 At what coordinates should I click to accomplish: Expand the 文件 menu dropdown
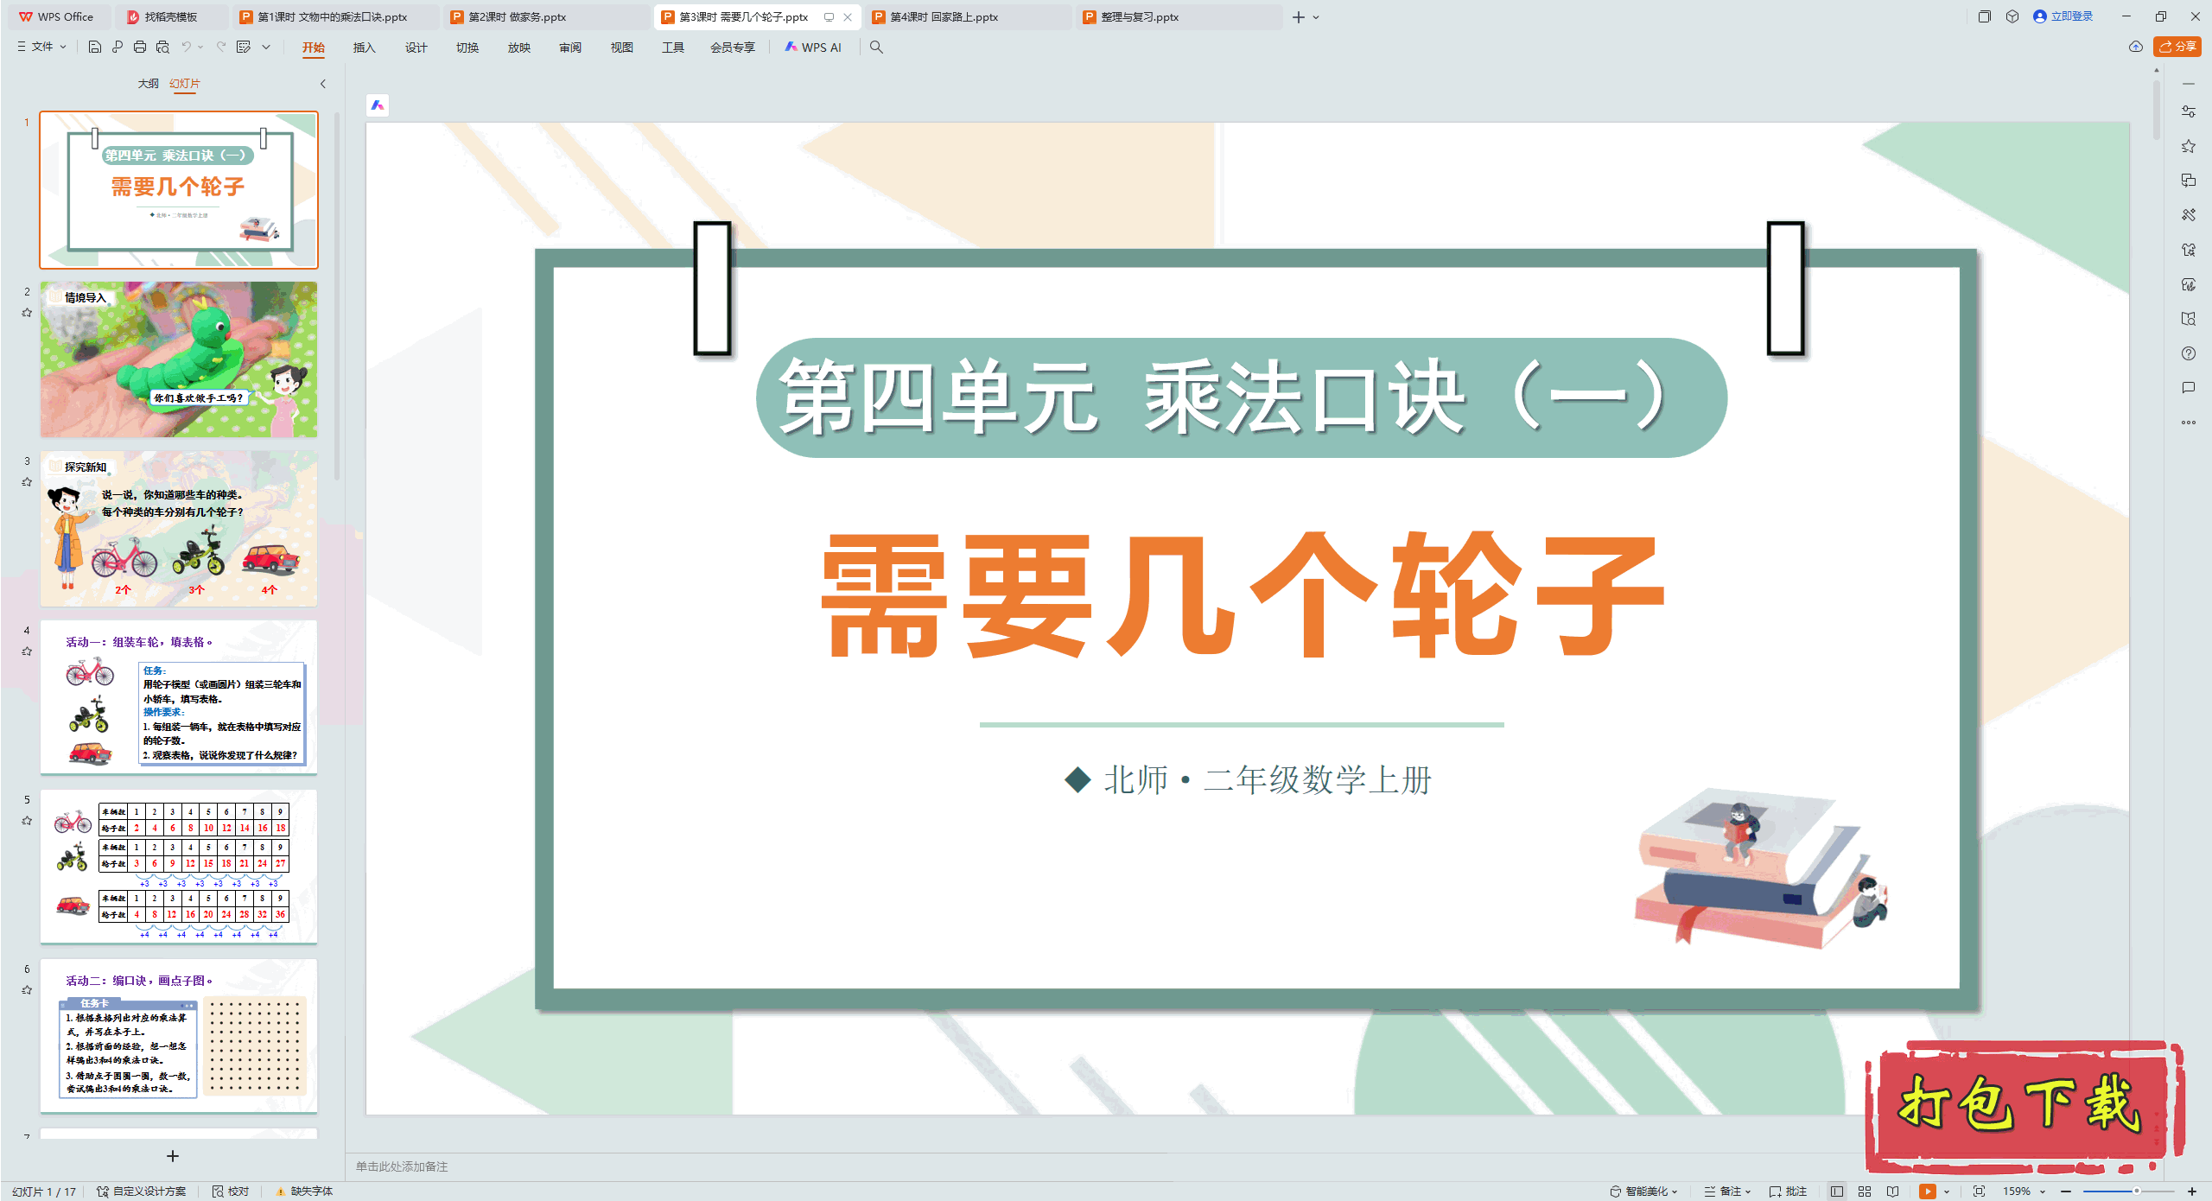click(x=41, y=47)
